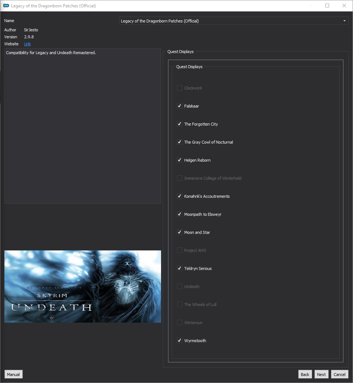Toggle Moonpath to Elsweyr checkbox
The width and height of the screenshot is (353, 383).
point(179,214)
